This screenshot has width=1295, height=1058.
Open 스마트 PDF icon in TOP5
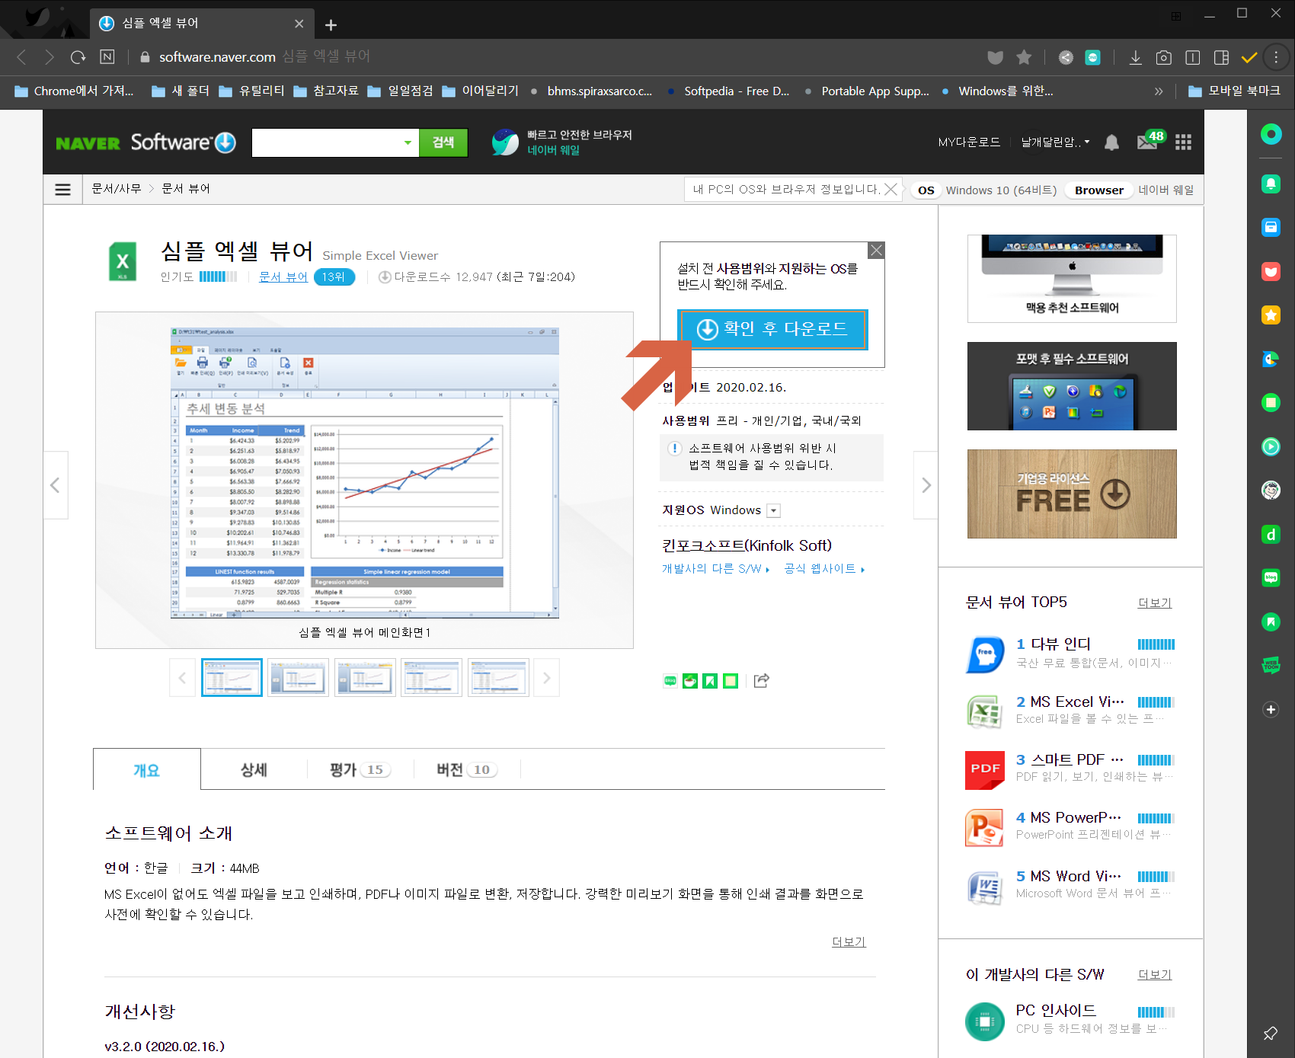(x=984, y=769)
